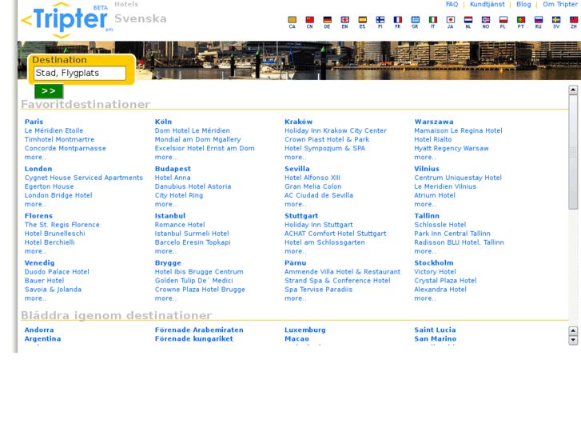Viewport: 581px width, 436px height.
Task: Show more Pärnu hotels
Action: tap(296, 298)
